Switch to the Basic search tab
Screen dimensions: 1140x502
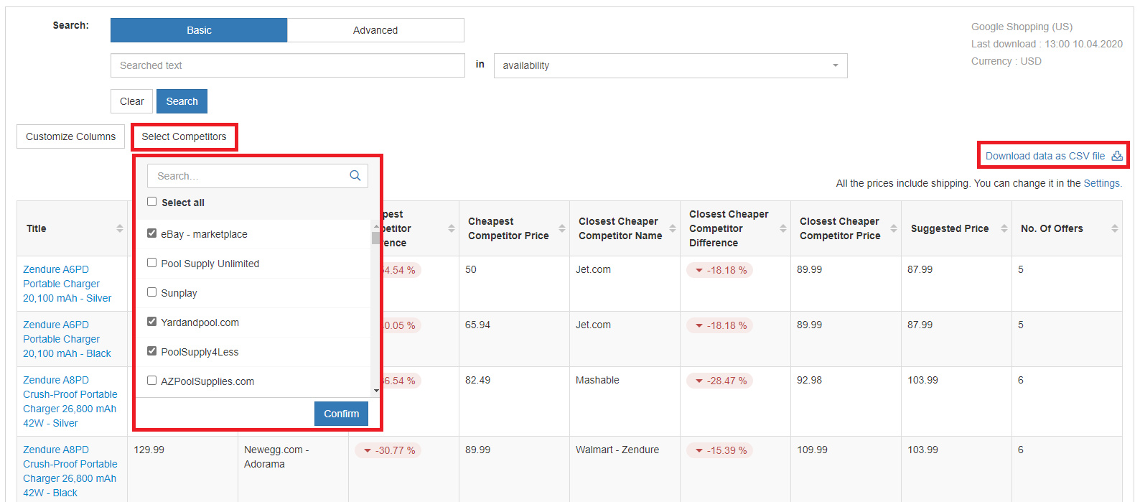pos(199,30)
